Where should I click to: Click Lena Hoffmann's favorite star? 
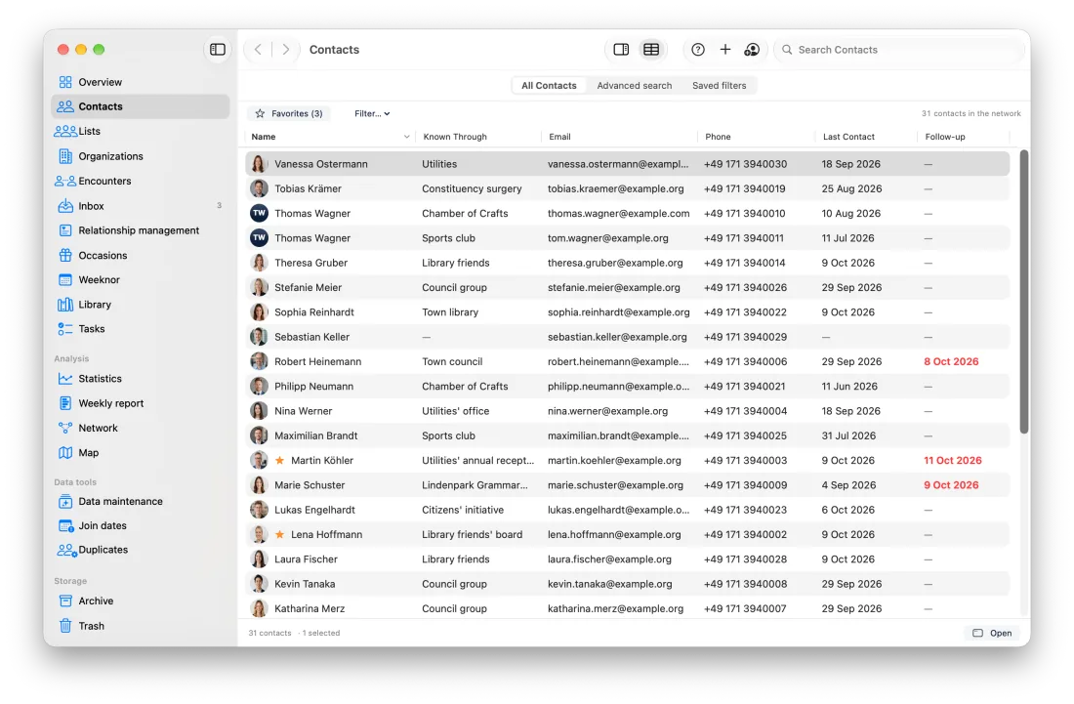pos(279,534)
